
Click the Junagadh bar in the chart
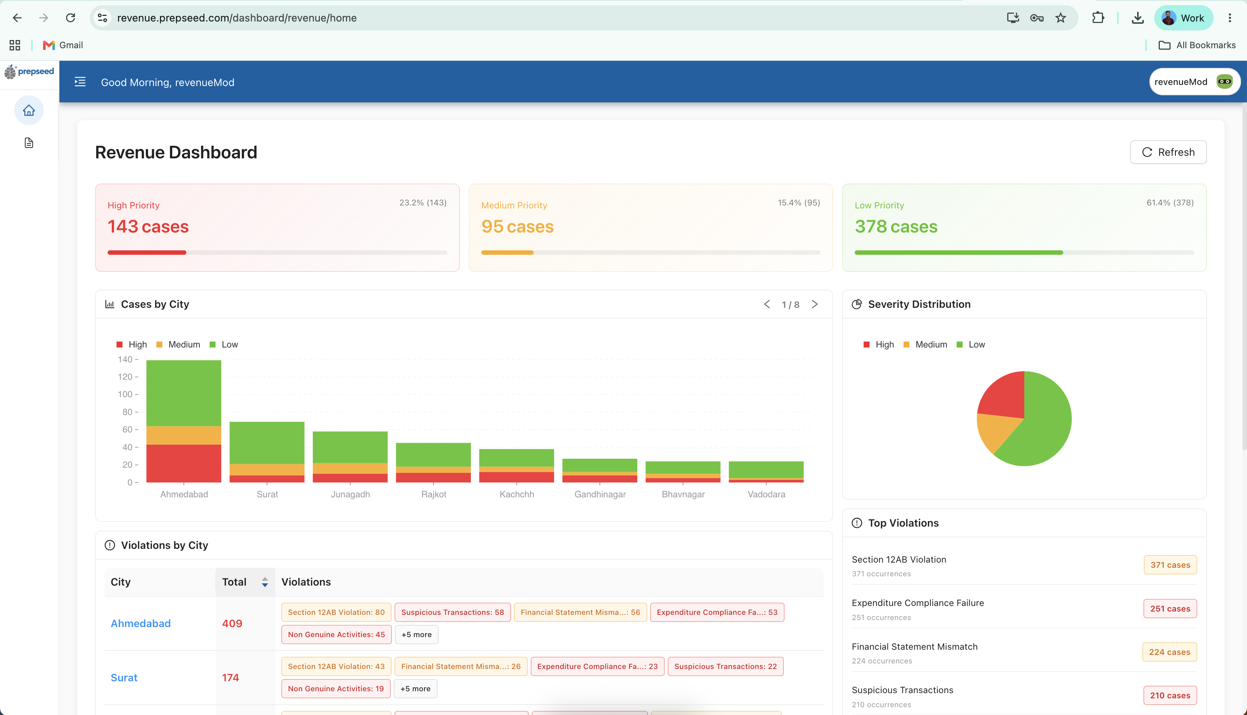click(350, 457)
